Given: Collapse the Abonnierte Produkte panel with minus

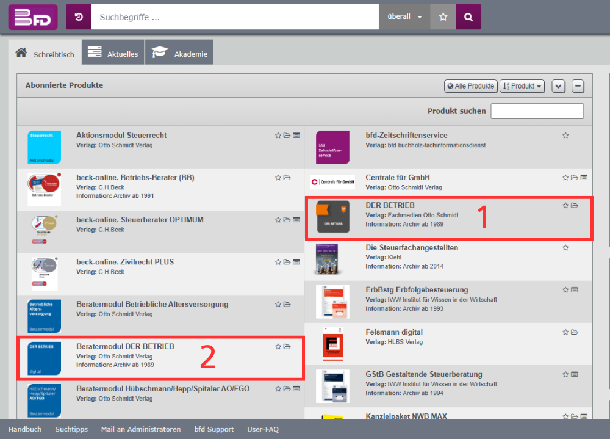Looking at the screenshot, I should (x=578, y=86).
